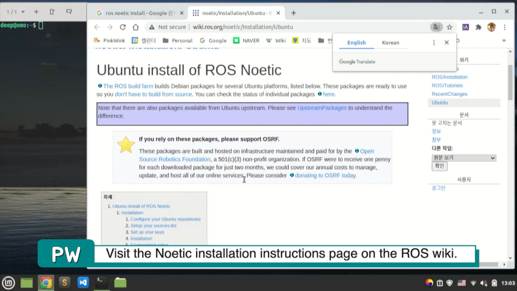Go to Chrome home page
Viewport: 517px width, 291px height.
coord(136,27)
